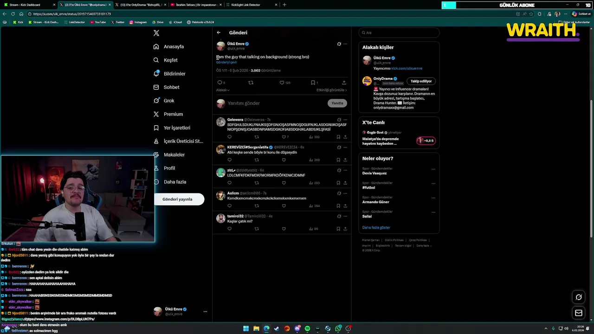Click the X logo above the sidebar
Viewport: 594px width, 334px height.
click(x=156, y=33)
